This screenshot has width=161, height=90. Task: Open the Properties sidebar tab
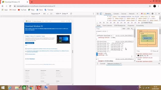click(x=131, y=25)
